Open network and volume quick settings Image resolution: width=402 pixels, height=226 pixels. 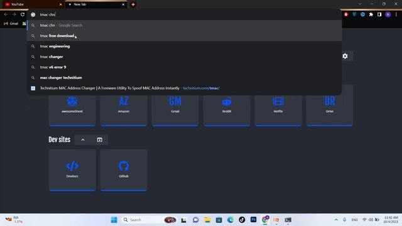[x=371, y=220]
